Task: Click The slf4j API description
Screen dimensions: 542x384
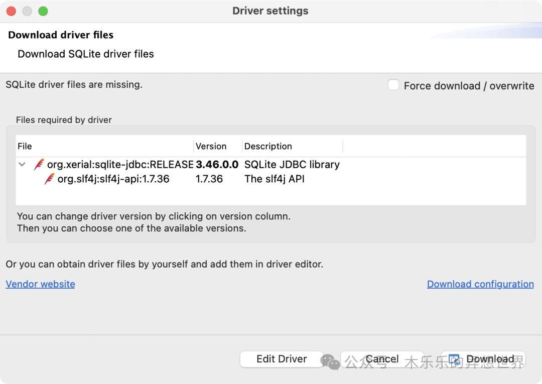Action: point(275,179)
